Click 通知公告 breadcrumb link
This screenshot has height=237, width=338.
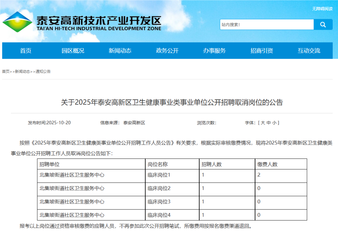[43, 72]
